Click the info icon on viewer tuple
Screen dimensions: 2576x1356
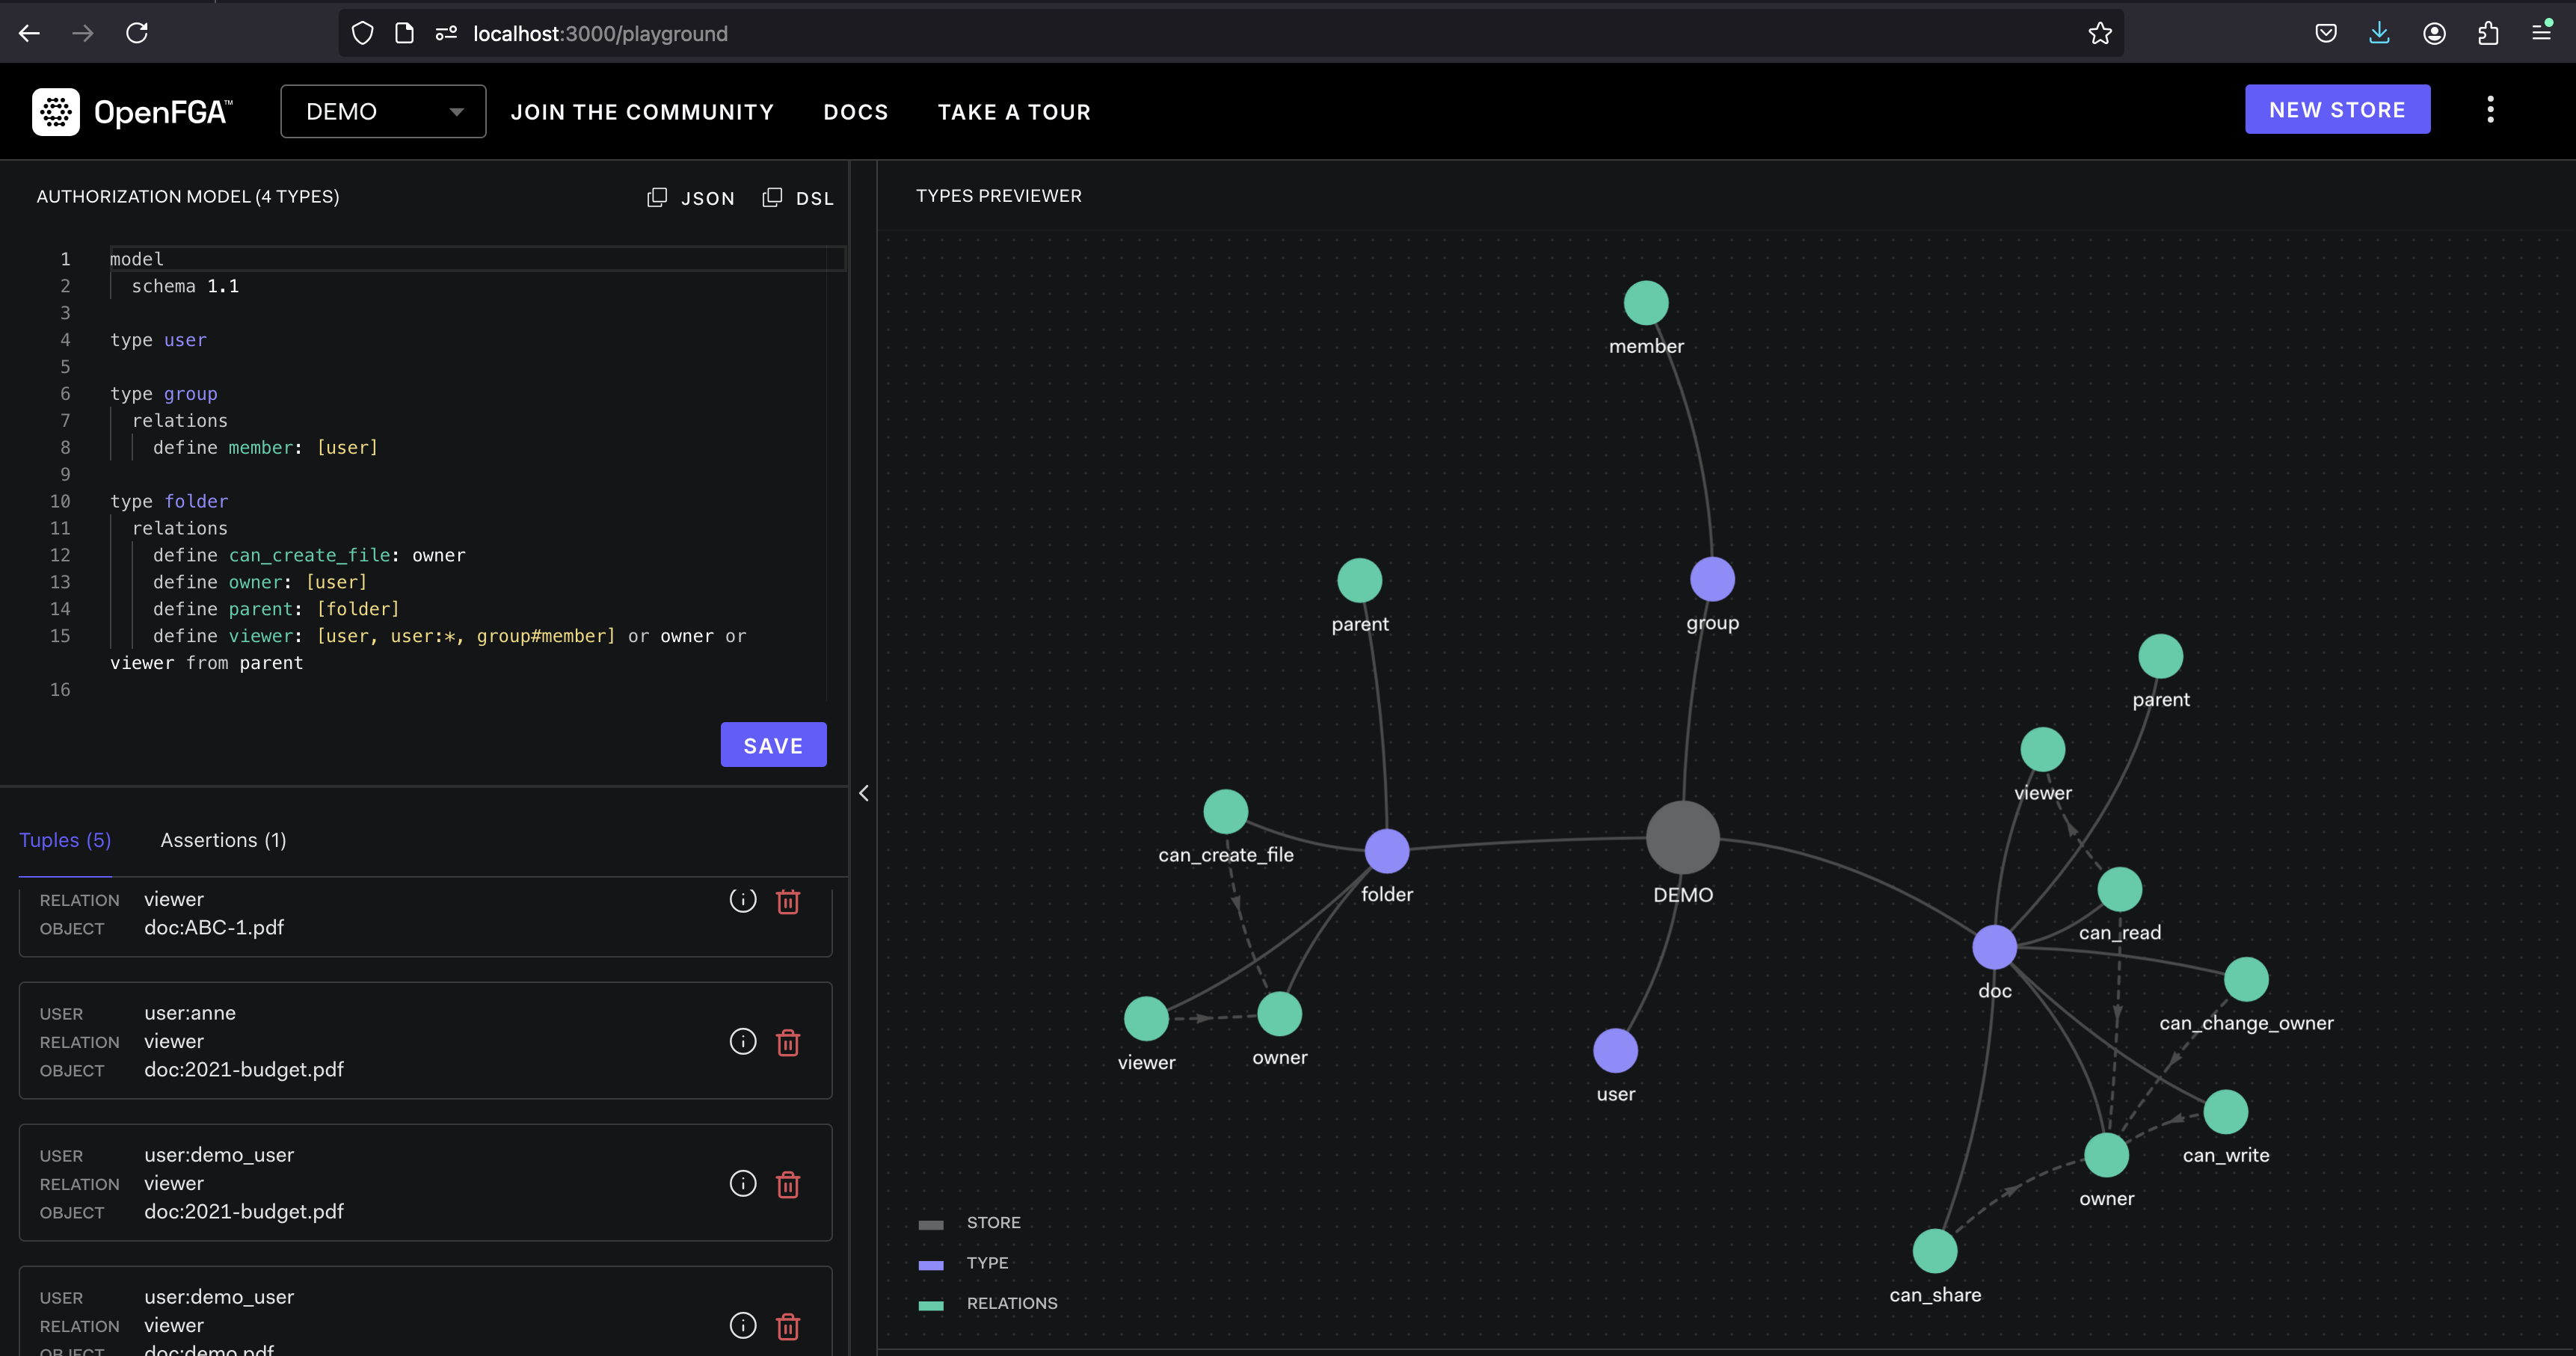click(741, 899)
